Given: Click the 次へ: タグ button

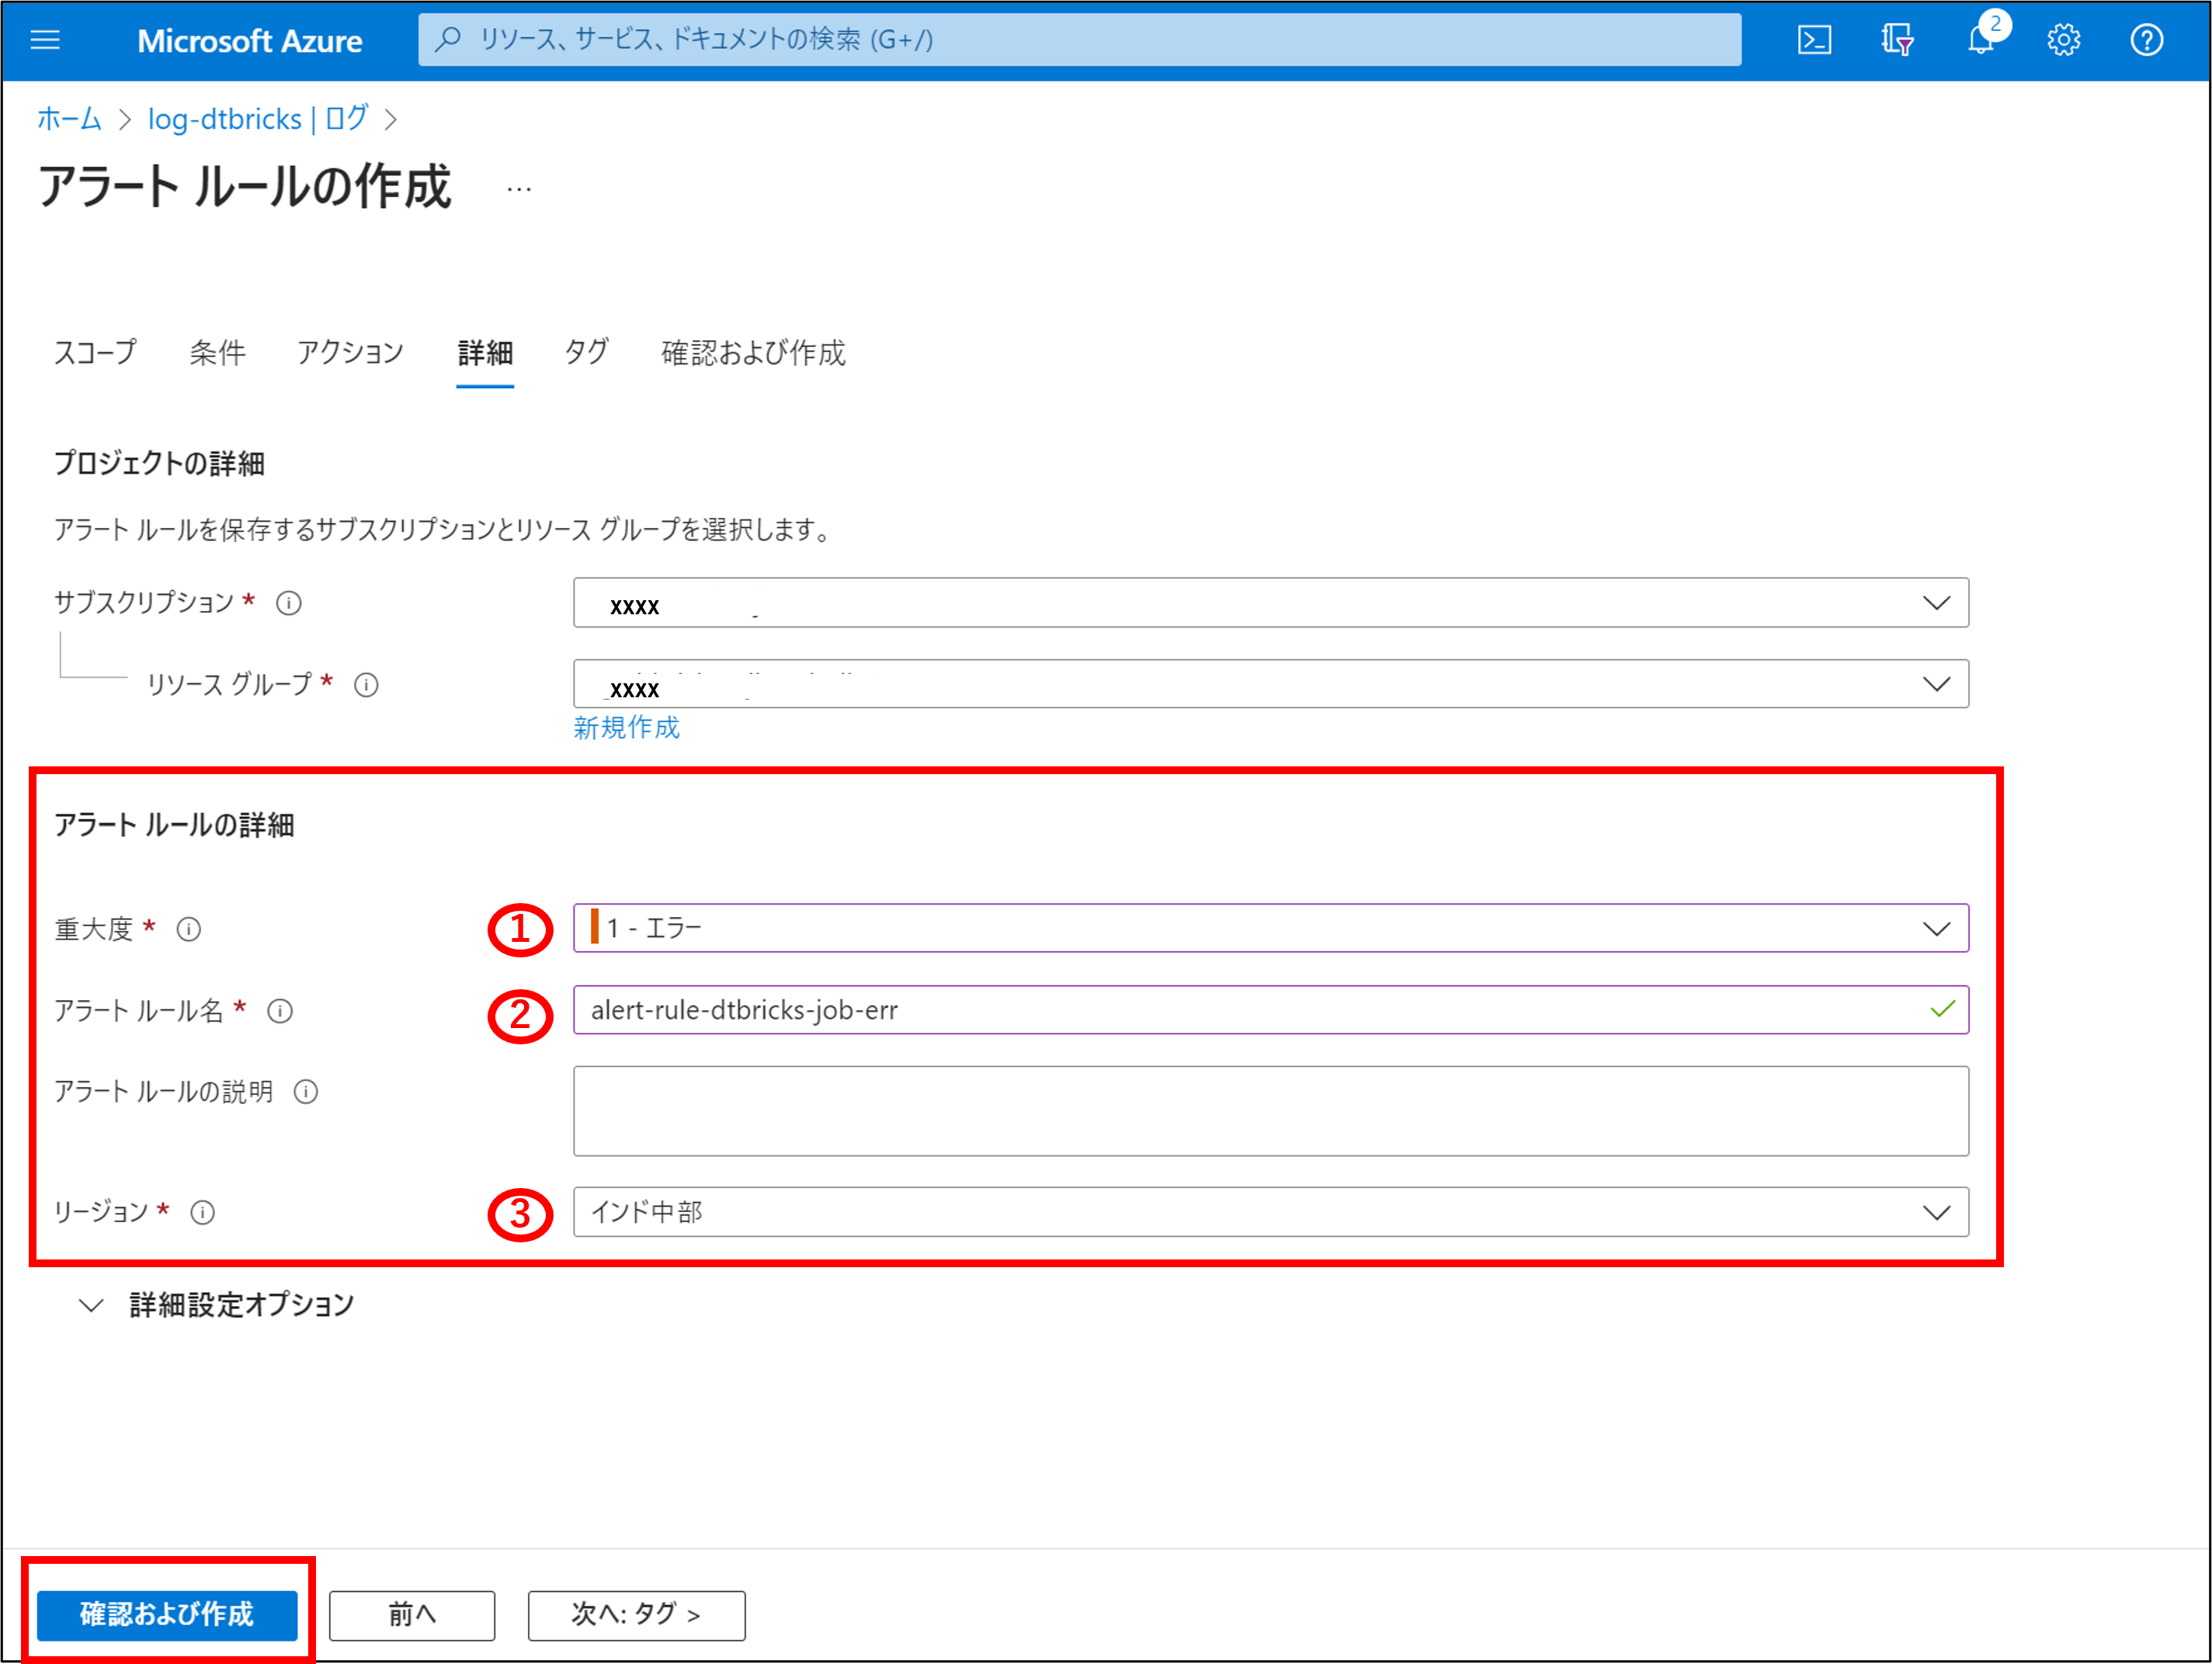Looking at the screenshot, I should 636,1615.
